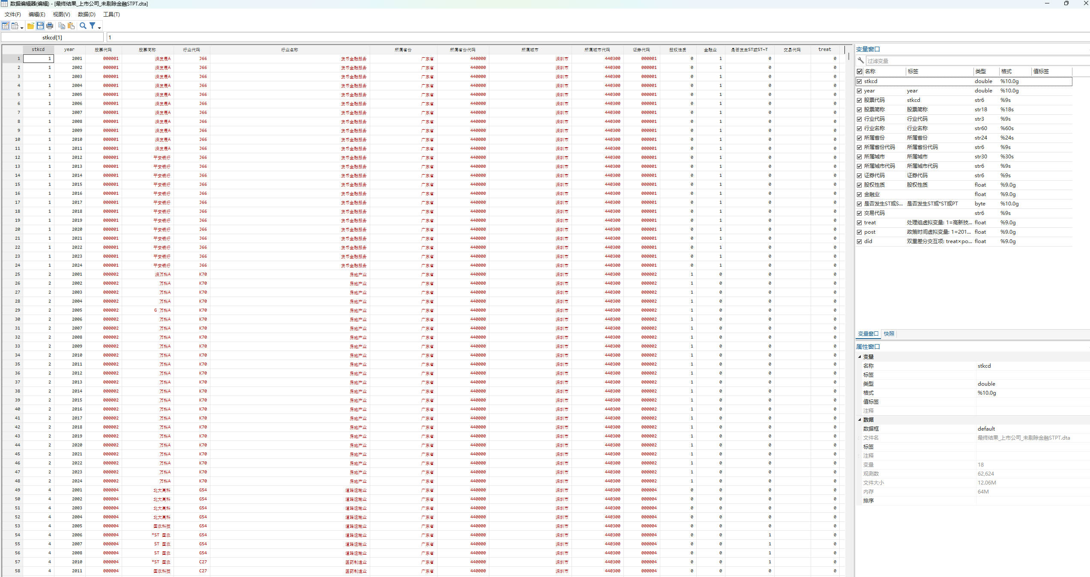This screenshot has width=1090, height=577.
Task: Switch to data edit mode icon
Action: (6, 26)
